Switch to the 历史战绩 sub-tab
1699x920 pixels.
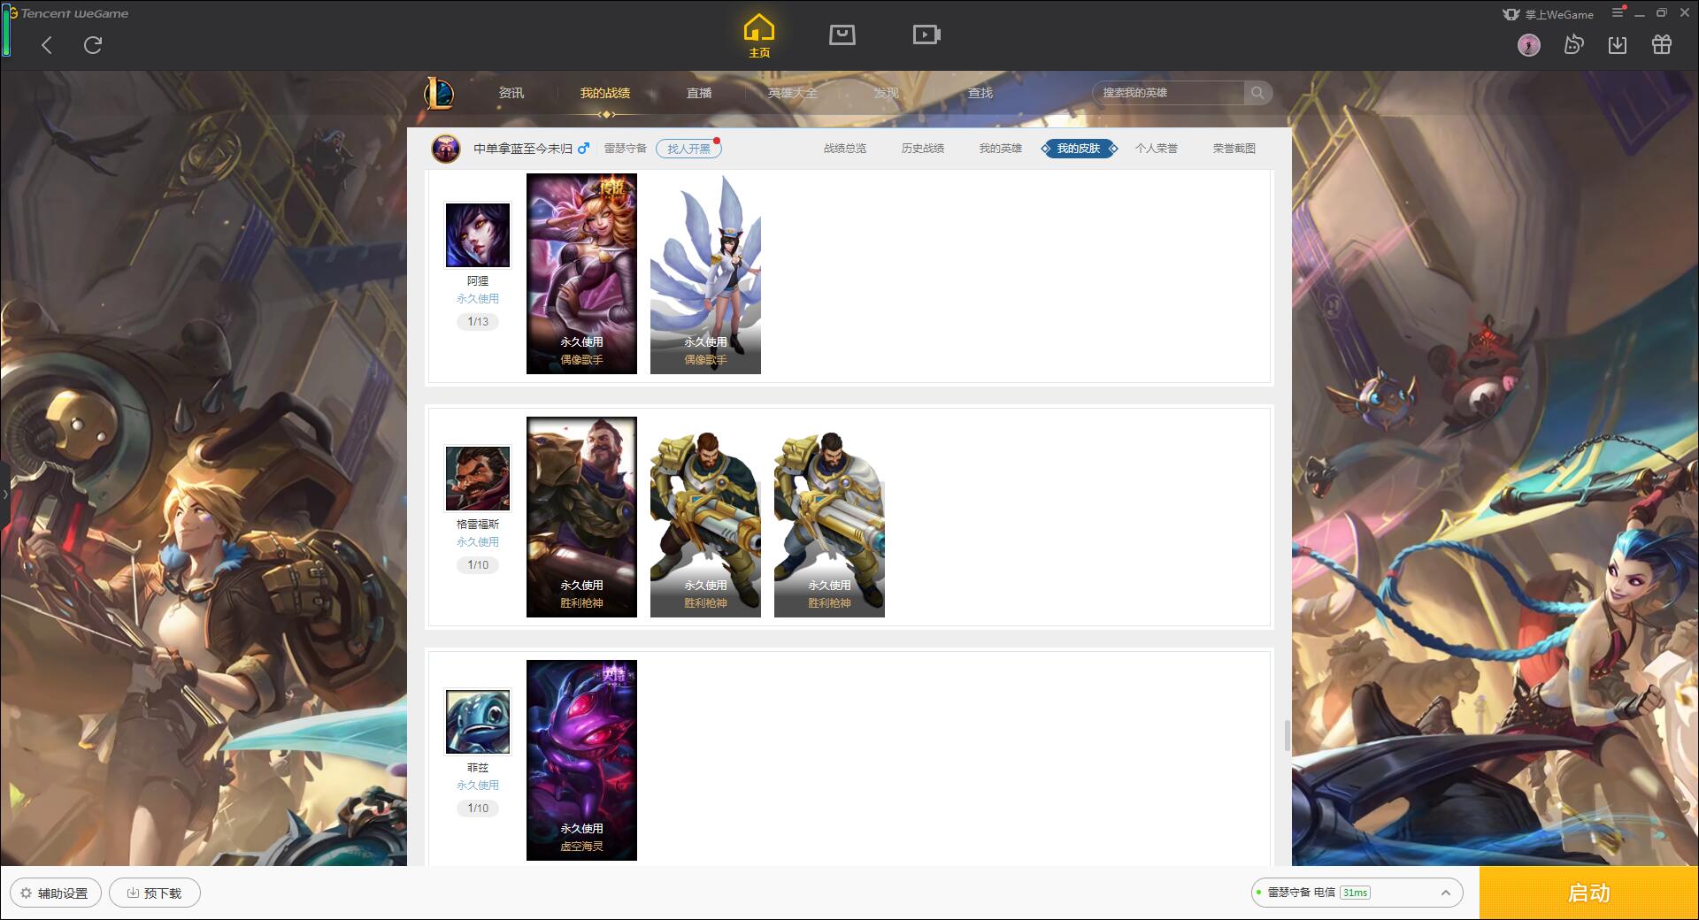point(923,149)
